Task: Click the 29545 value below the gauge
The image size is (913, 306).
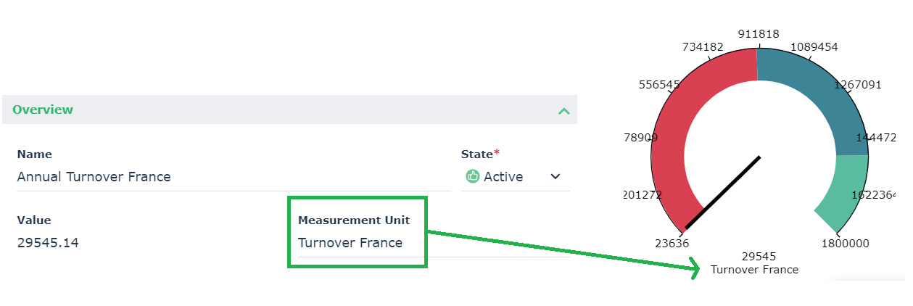Action: pos(759,257)
